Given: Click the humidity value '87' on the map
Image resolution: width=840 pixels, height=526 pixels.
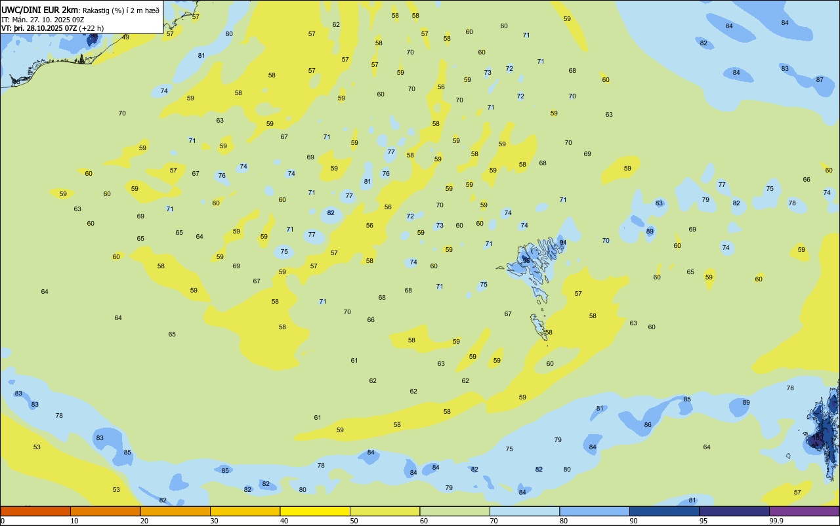Looking at the screenshot, I should click(x=820, y=79).
